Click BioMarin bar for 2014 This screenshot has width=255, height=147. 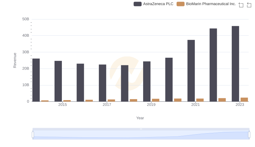click(x=45, y=101)
